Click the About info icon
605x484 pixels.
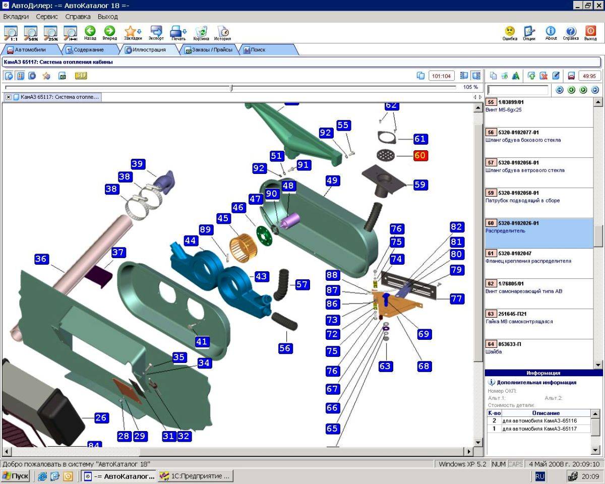(551, 33)
